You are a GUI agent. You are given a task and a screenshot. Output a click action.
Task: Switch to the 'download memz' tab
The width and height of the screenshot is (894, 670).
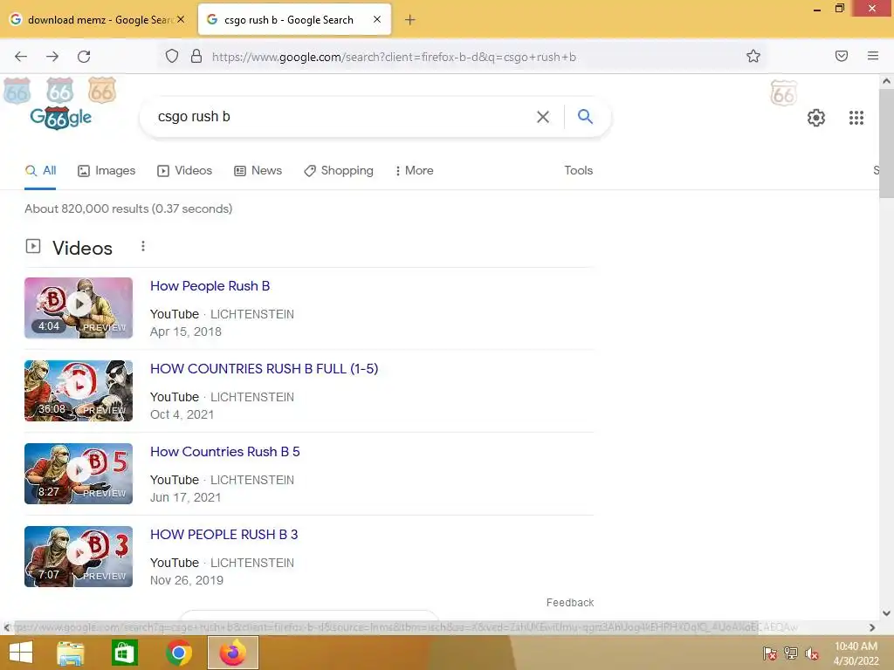tap(98, 20)
